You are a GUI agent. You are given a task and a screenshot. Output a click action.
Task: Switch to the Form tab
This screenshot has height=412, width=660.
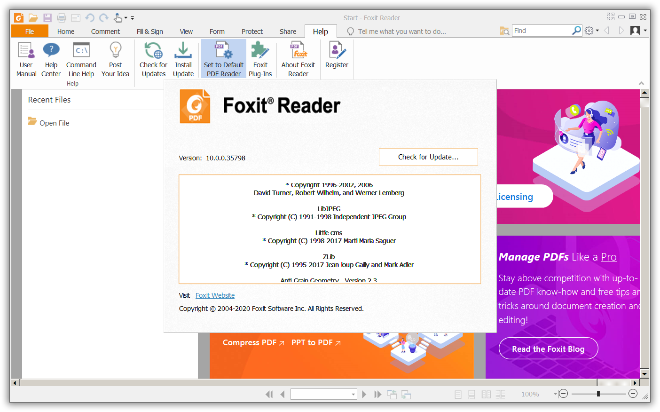(x=217, y=32)
